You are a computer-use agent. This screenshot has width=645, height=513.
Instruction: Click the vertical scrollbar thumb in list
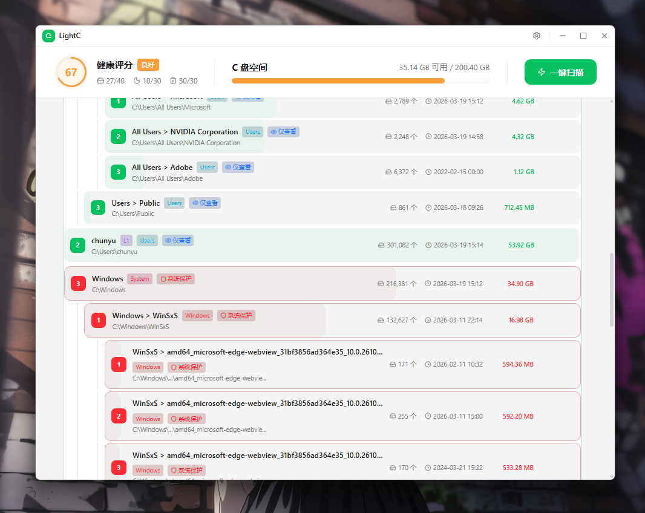(x=612, y=290)
